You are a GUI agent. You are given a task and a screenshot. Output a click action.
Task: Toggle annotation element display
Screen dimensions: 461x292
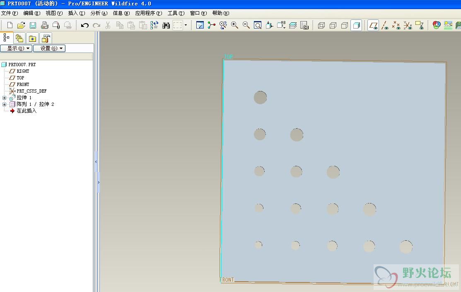pyautogui.click(x=420, y=26)
